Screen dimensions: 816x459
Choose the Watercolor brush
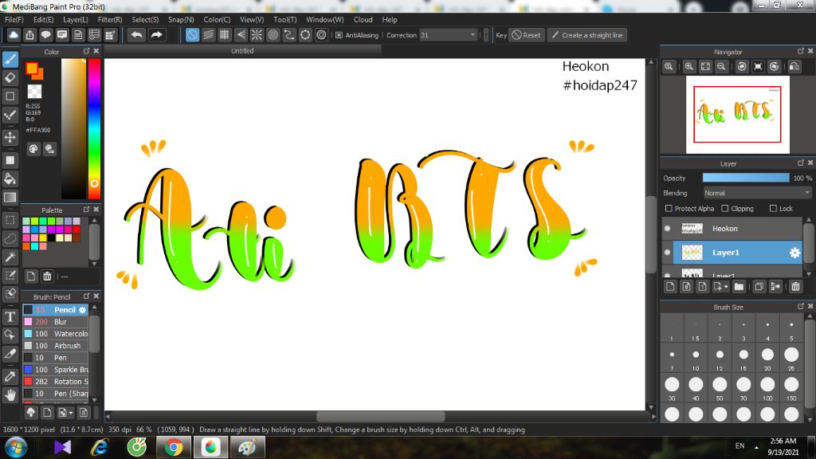55,334
